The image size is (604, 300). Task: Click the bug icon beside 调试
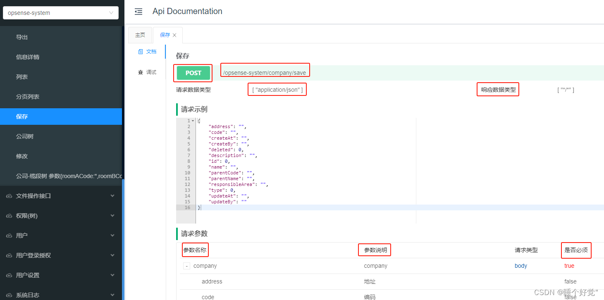141,72
